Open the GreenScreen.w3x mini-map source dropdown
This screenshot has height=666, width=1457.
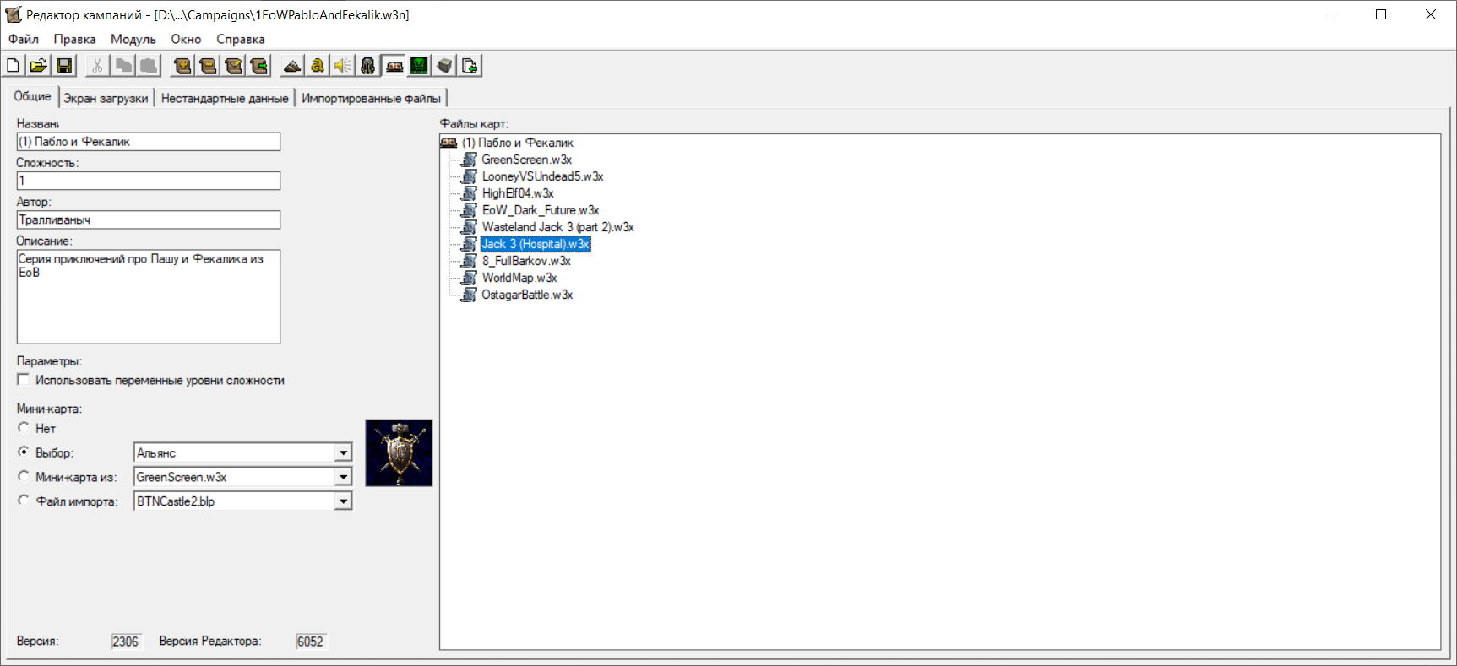(x=343, y=478)
